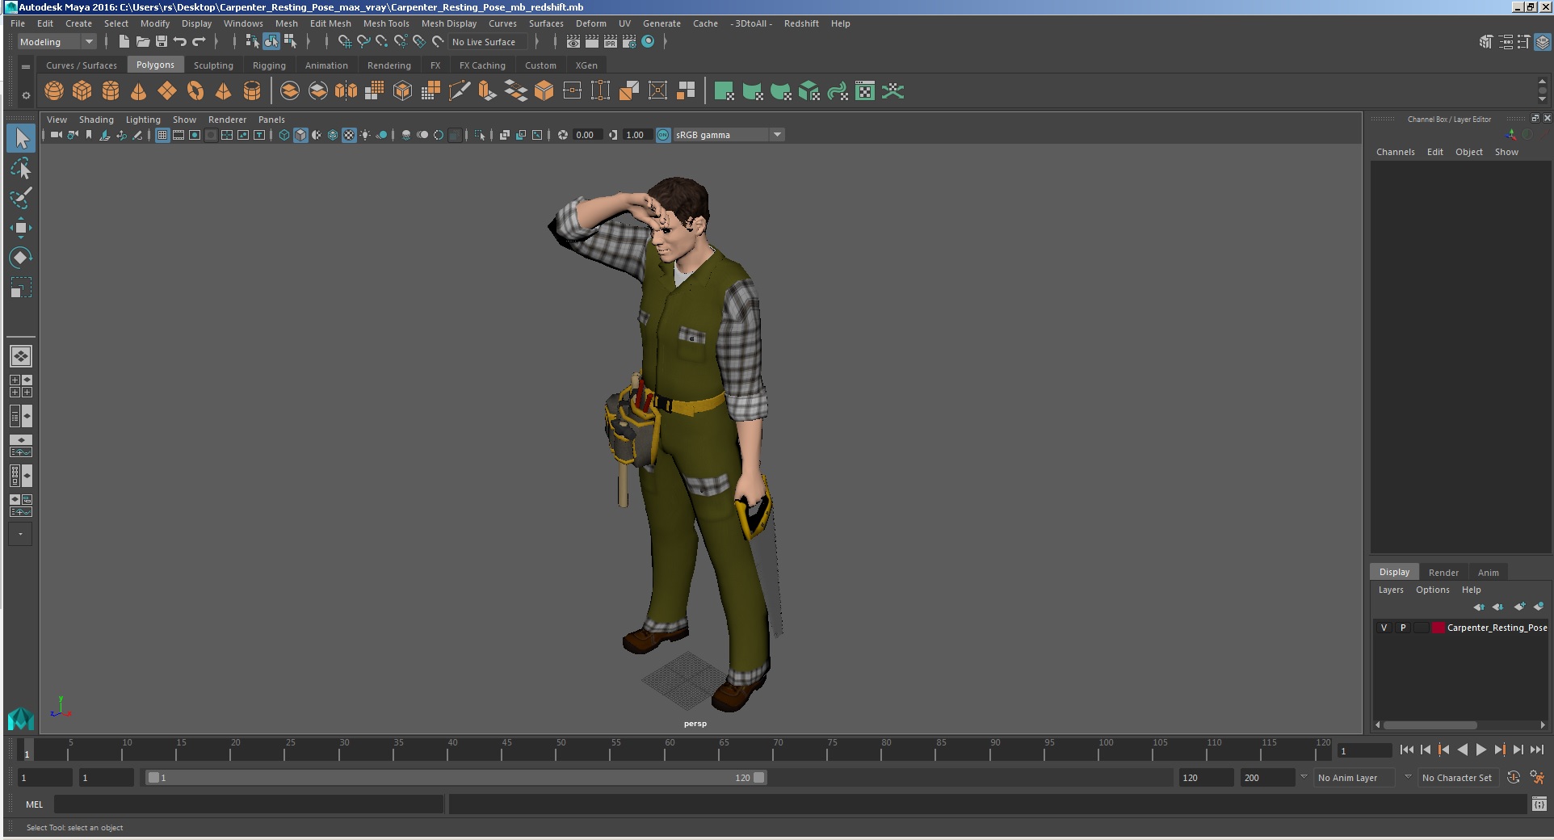
Task: Create a new scene file
Action: pos(124,42)
